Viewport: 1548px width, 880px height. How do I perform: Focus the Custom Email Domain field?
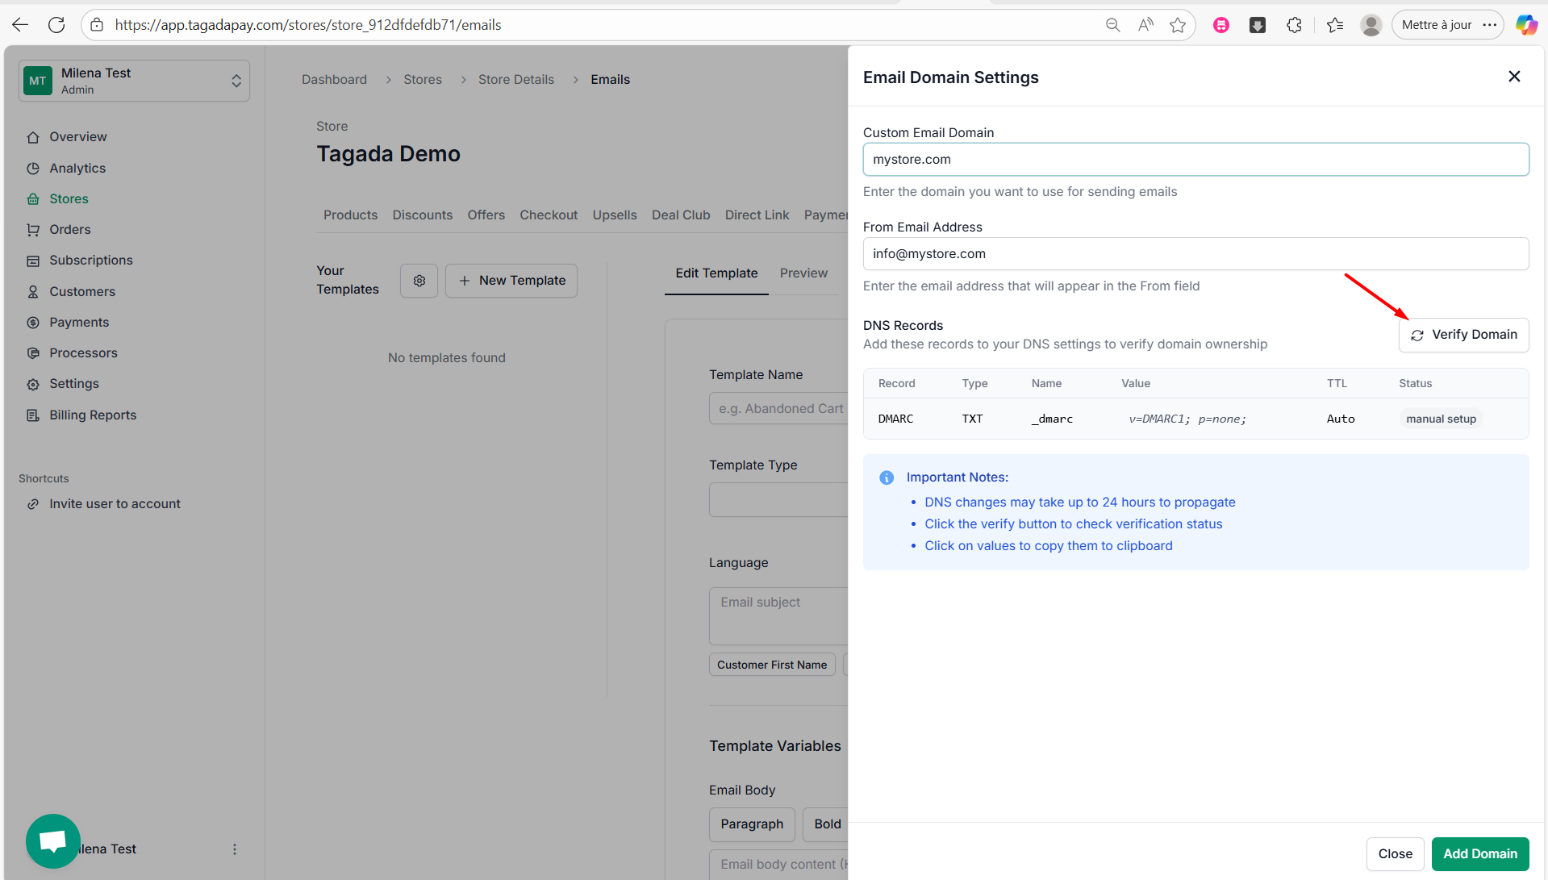pos(1195,160)
